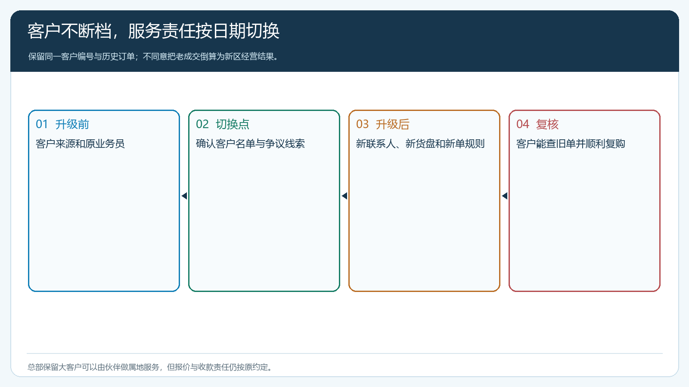The image size is (689, 387).
Task: Click the "03 升级后" card heading
Action: (383, 124)
